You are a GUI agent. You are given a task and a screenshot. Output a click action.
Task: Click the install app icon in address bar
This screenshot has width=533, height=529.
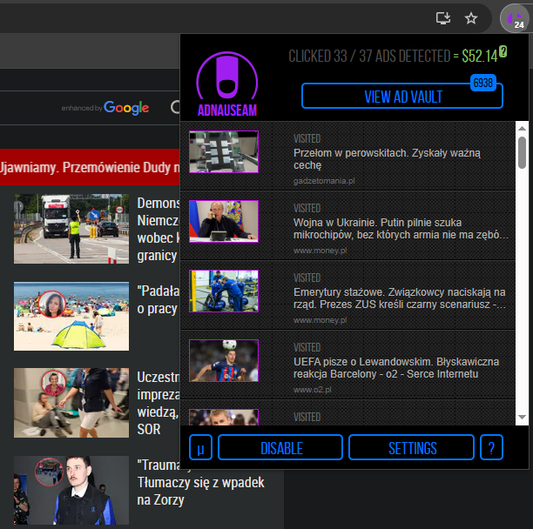pyautogui.click(x=443, y=17)
